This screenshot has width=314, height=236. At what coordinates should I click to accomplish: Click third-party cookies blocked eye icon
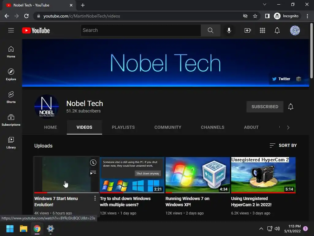pos(245,16)
